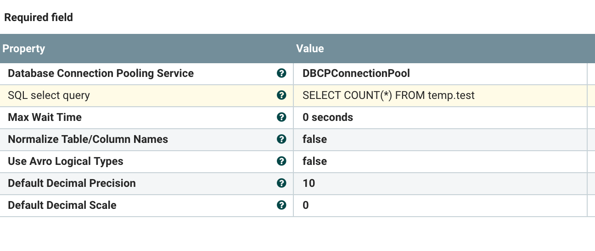The image size is (595, 251).
Task: Click help icon for Default Decimal Precision
Action: [281, 183]
